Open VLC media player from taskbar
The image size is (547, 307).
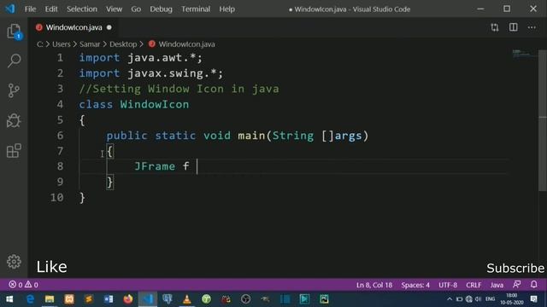[186, 299]
